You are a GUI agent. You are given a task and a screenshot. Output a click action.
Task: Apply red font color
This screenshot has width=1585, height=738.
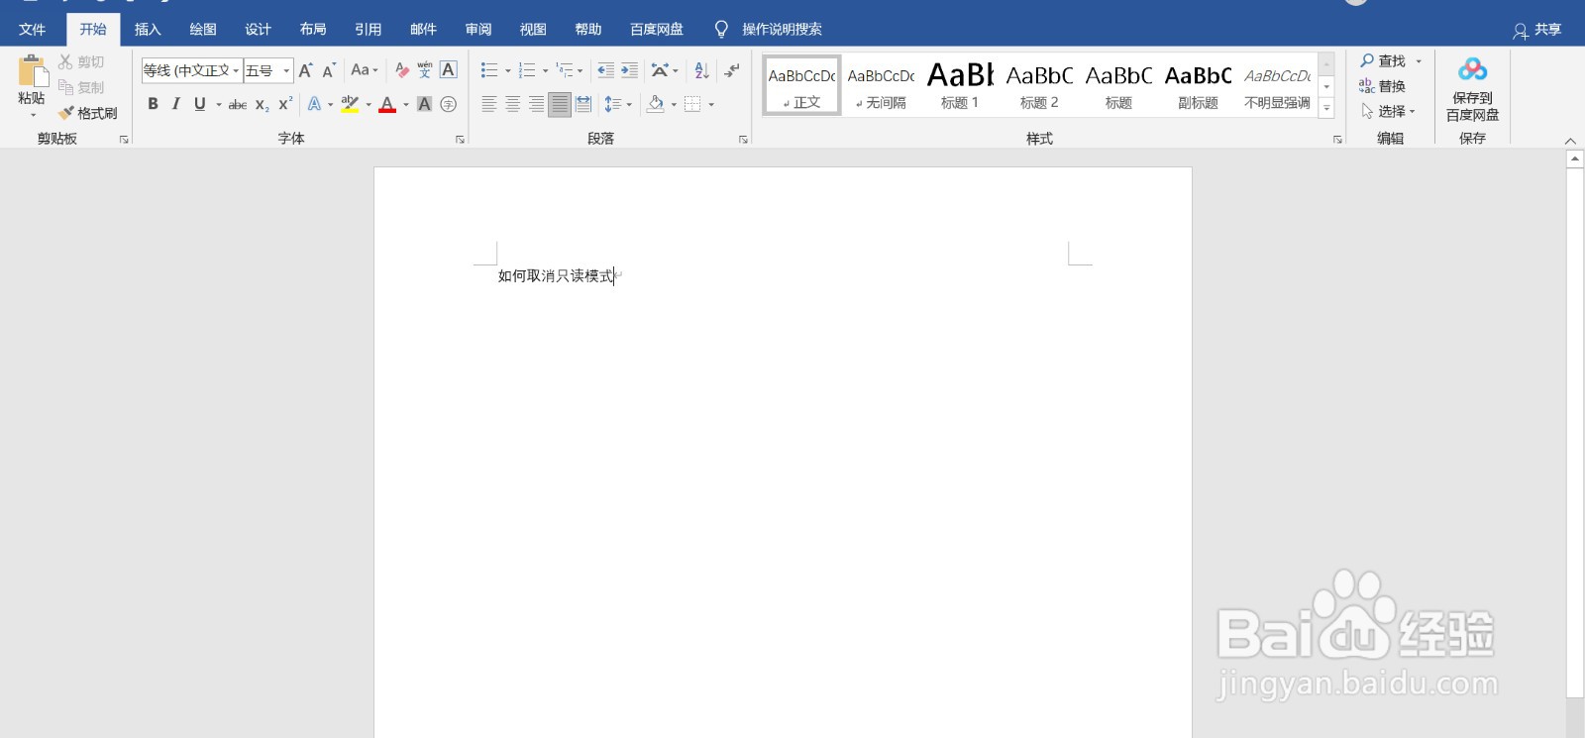[x=387, y=104]
